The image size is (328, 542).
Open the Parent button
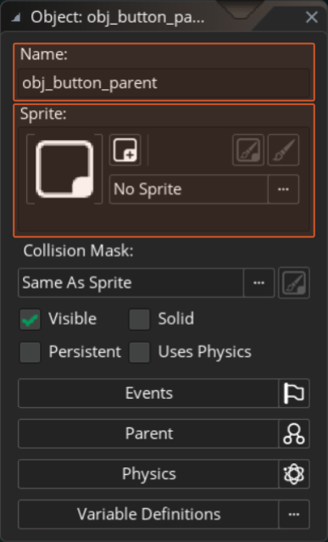[x=148, y=433]
